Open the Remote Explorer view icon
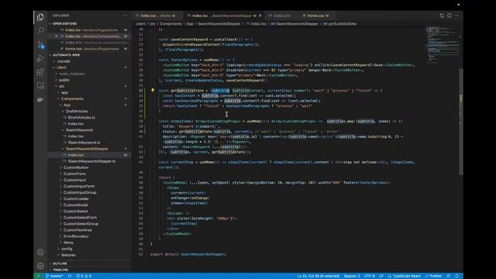The width and height of the screenshot is (496, 279). coord(40,86)
